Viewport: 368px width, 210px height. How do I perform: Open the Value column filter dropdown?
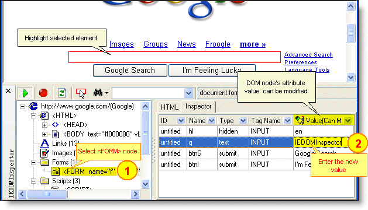[x=348, y=121]
